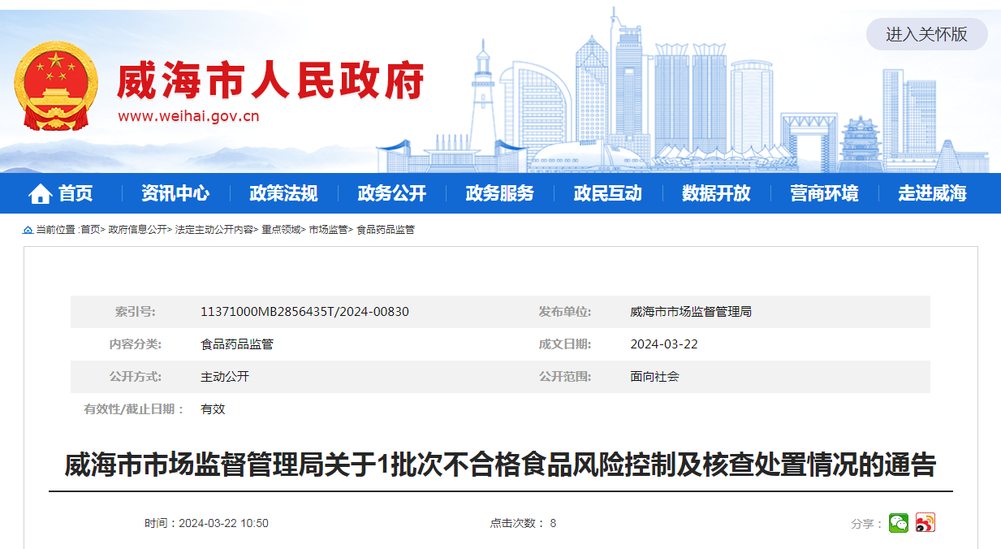Open the 政策法规 menu
1001x549 pixels.
pyautogui.click(x=283, y=193)
